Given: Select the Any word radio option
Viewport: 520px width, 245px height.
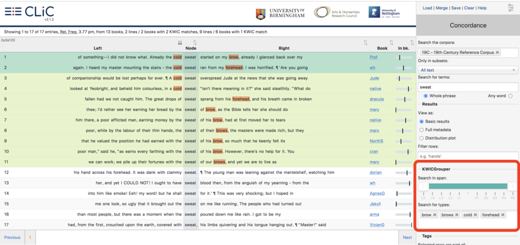Looking at the screenshot, I should pyautogui.click(x=510, y=96).
